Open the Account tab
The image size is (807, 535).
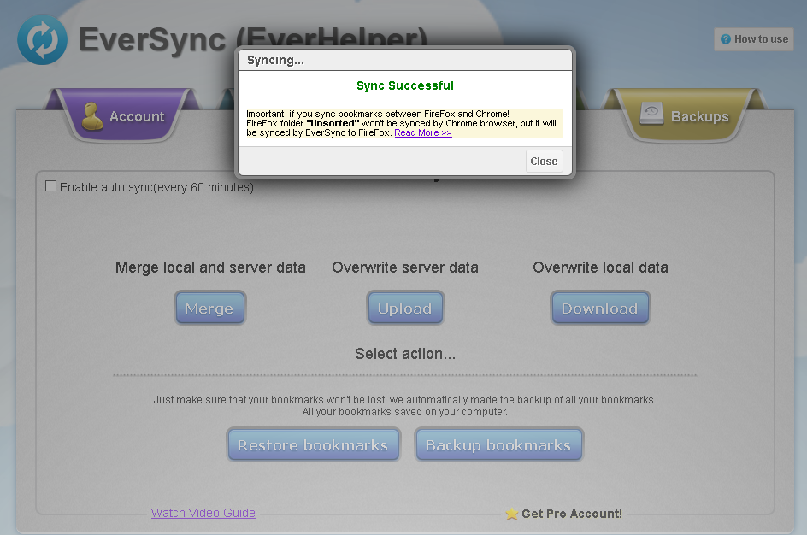point(122,115)
